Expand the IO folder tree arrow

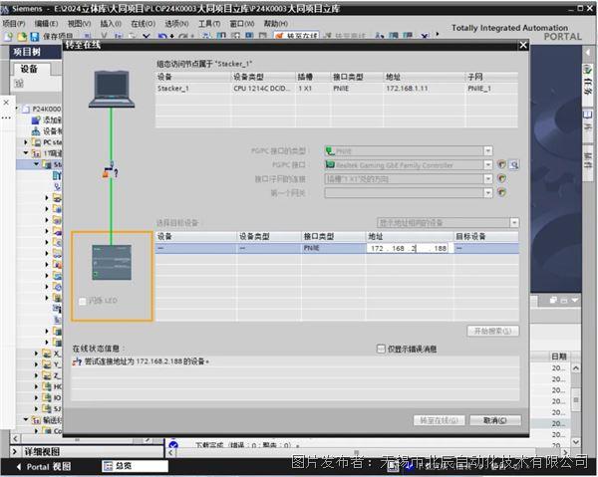click(36, 397)
